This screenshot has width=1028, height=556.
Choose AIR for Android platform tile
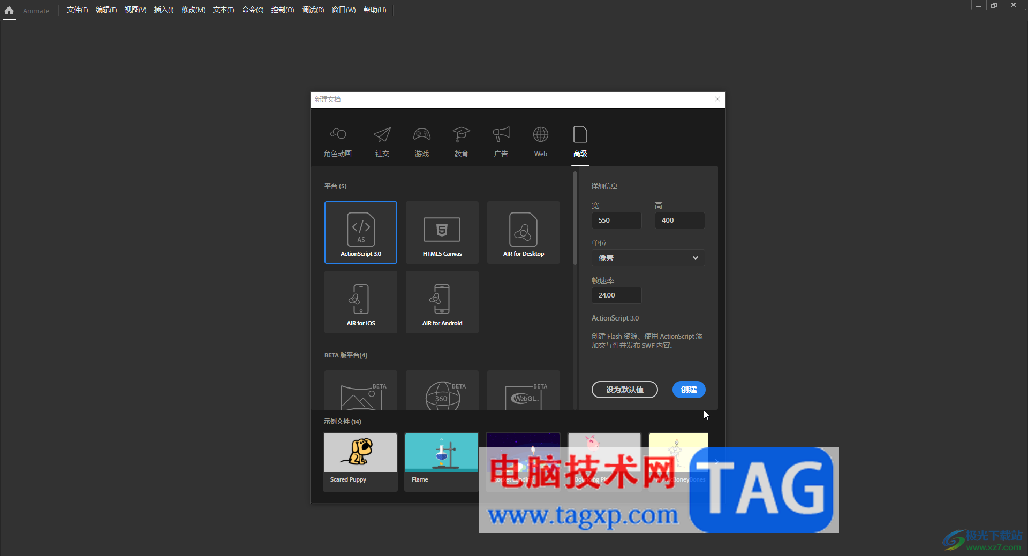pos(442,302)
